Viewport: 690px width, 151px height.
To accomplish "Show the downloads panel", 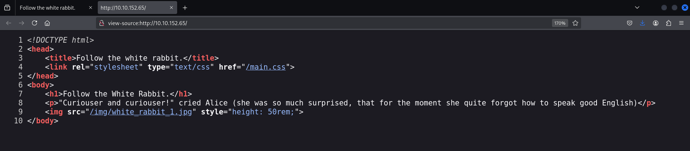I will pos(643,23).
